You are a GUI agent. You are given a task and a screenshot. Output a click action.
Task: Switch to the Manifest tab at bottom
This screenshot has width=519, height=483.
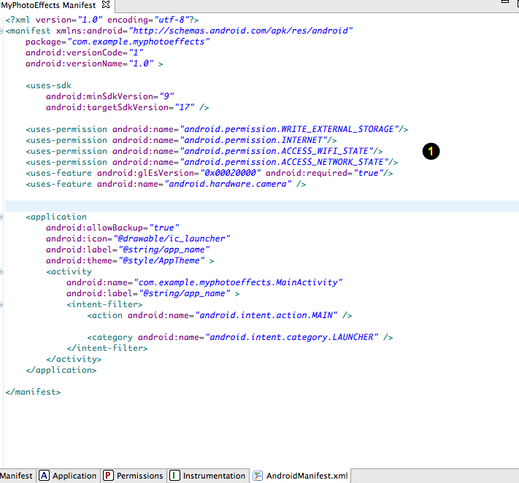[x=16, y=476]
